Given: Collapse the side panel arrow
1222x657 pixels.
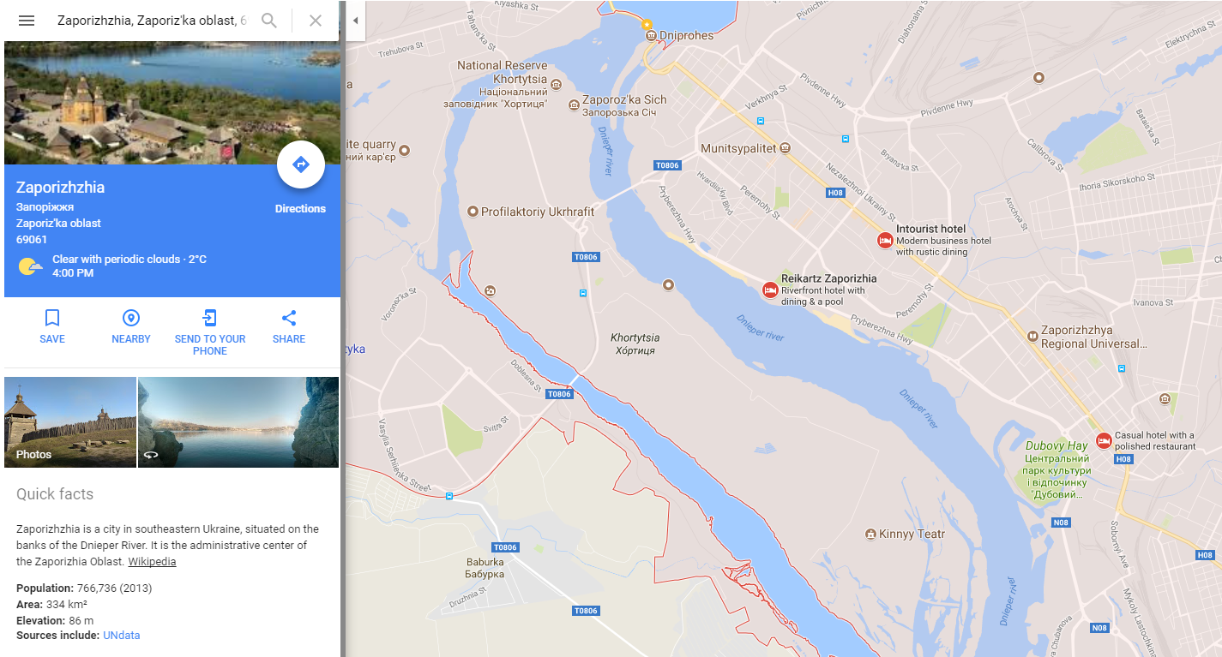Looking at the screenshot, I should coord(355,21).
